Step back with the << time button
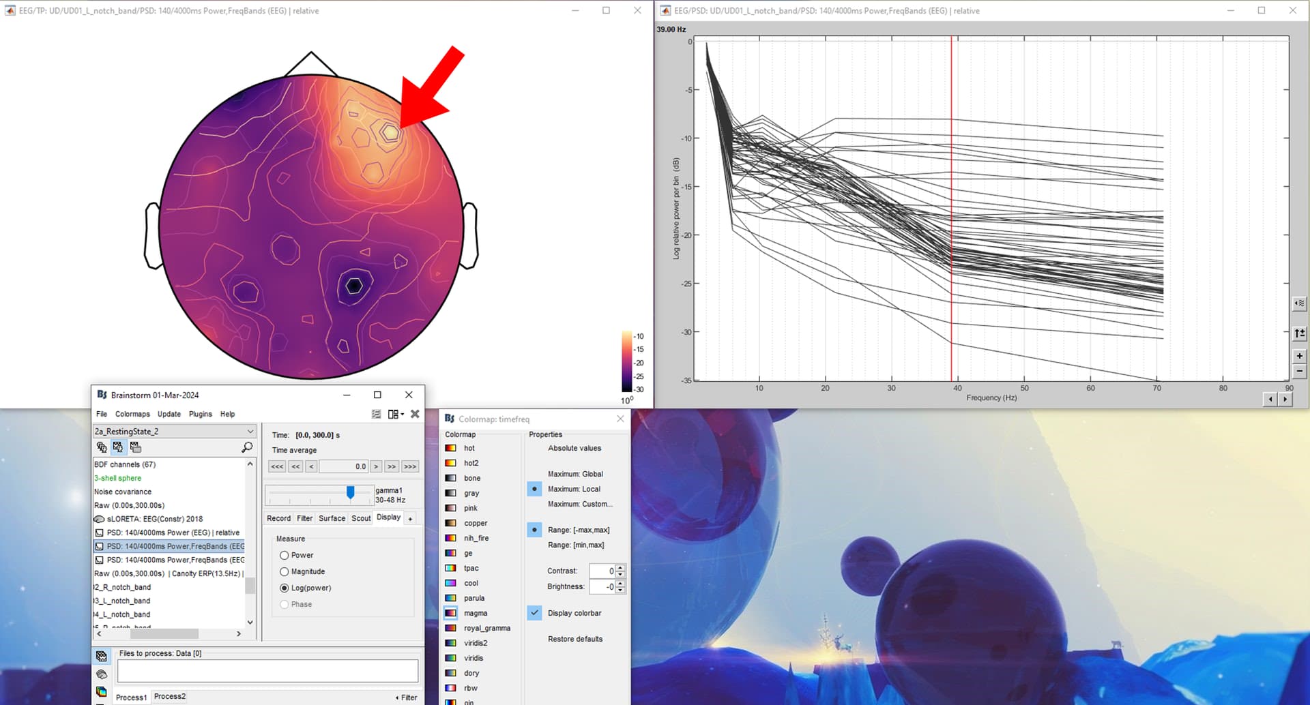The height and width of the screenshot is (705, 1310). click(295, 466)
